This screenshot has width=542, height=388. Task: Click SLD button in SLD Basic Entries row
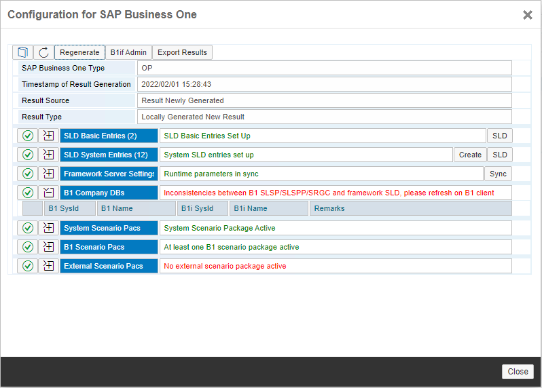[499, 136]
